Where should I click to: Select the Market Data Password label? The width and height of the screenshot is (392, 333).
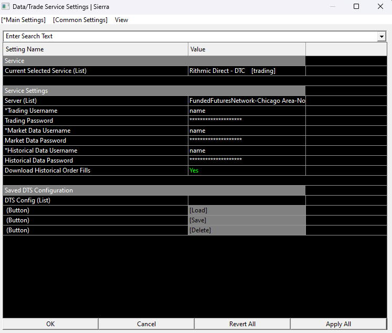coord(36,141)
